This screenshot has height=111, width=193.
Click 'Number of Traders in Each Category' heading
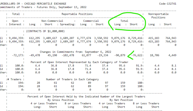click(x=72, y=79)
